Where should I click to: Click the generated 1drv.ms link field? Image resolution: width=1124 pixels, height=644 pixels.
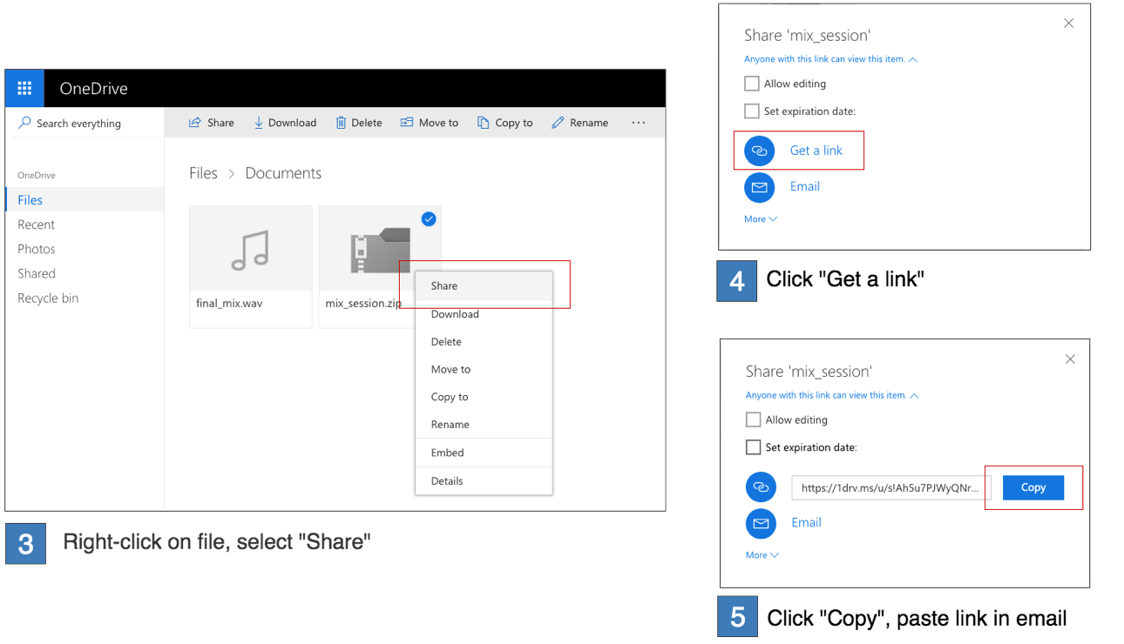pos(890,487)
